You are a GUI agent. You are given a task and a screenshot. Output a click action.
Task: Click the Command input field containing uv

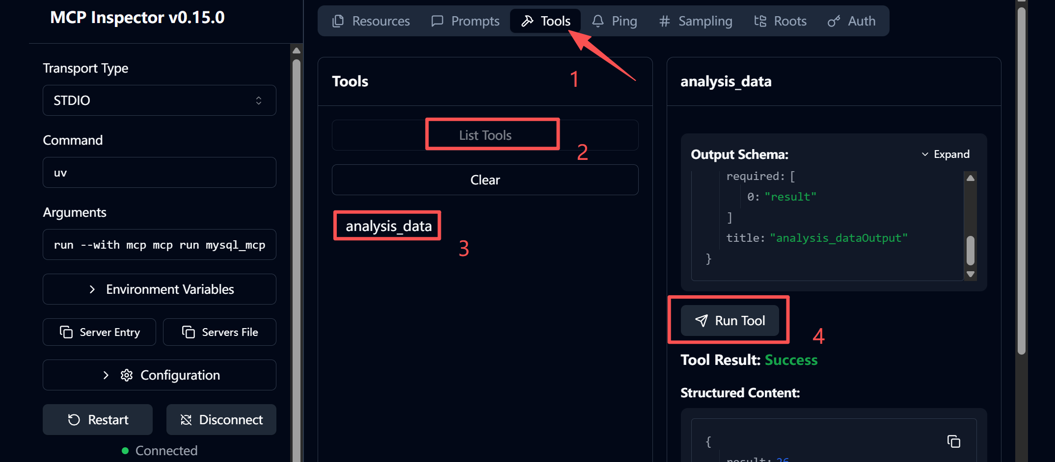pyautogui.click(x=159, y=173)
